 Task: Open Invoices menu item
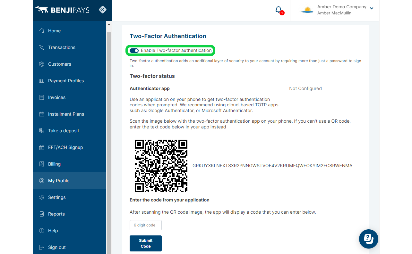tap(69, 97)
